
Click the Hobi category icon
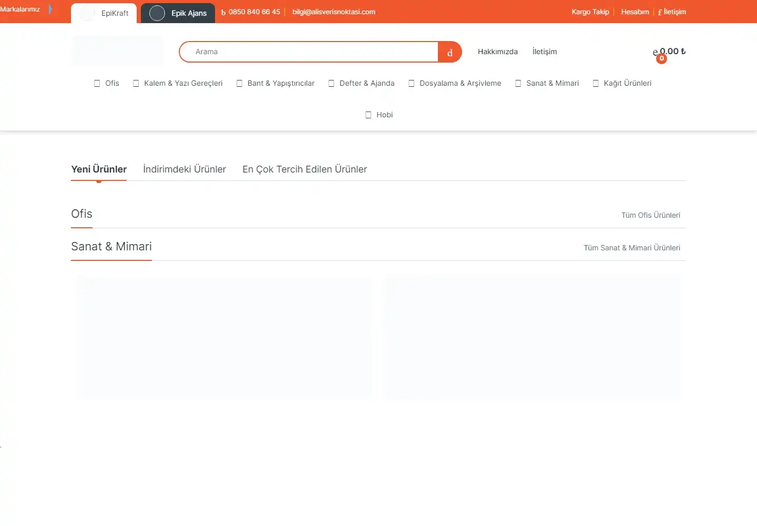point(369,115)
